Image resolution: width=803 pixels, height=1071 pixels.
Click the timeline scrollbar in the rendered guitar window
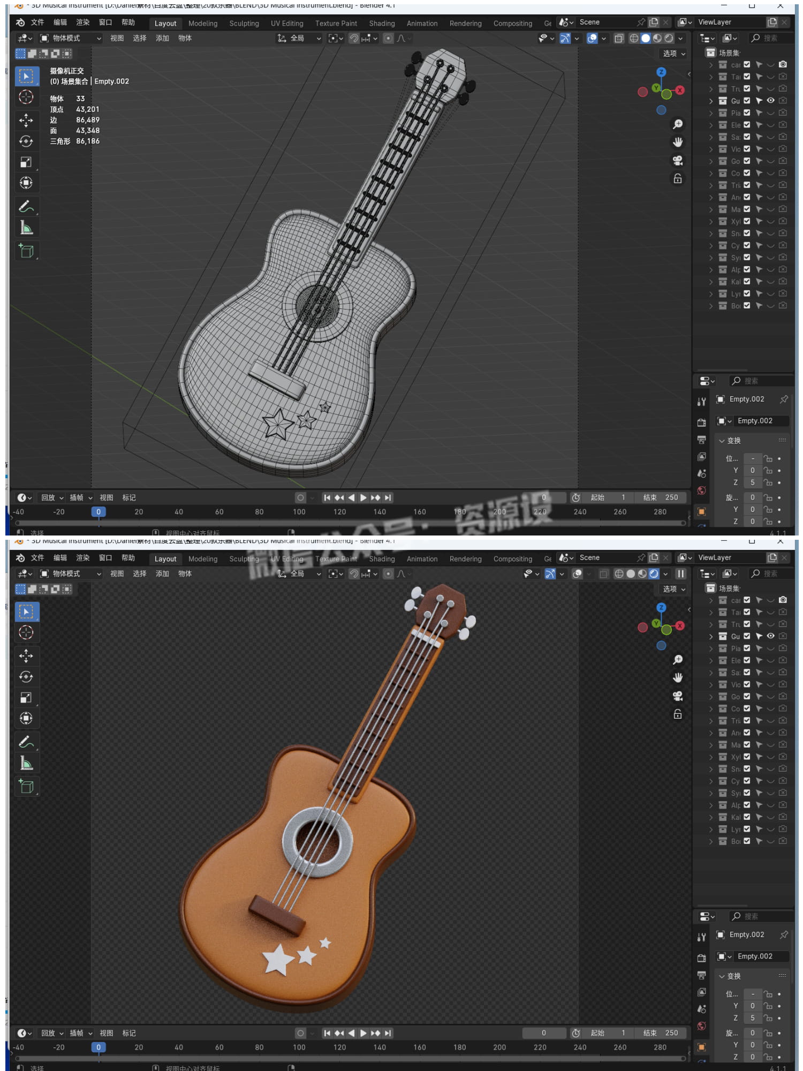pos(351,1058)
